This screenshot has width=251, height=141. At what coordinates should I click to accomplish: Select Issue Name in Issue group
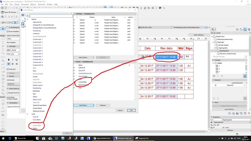click(x=37, y=120)
